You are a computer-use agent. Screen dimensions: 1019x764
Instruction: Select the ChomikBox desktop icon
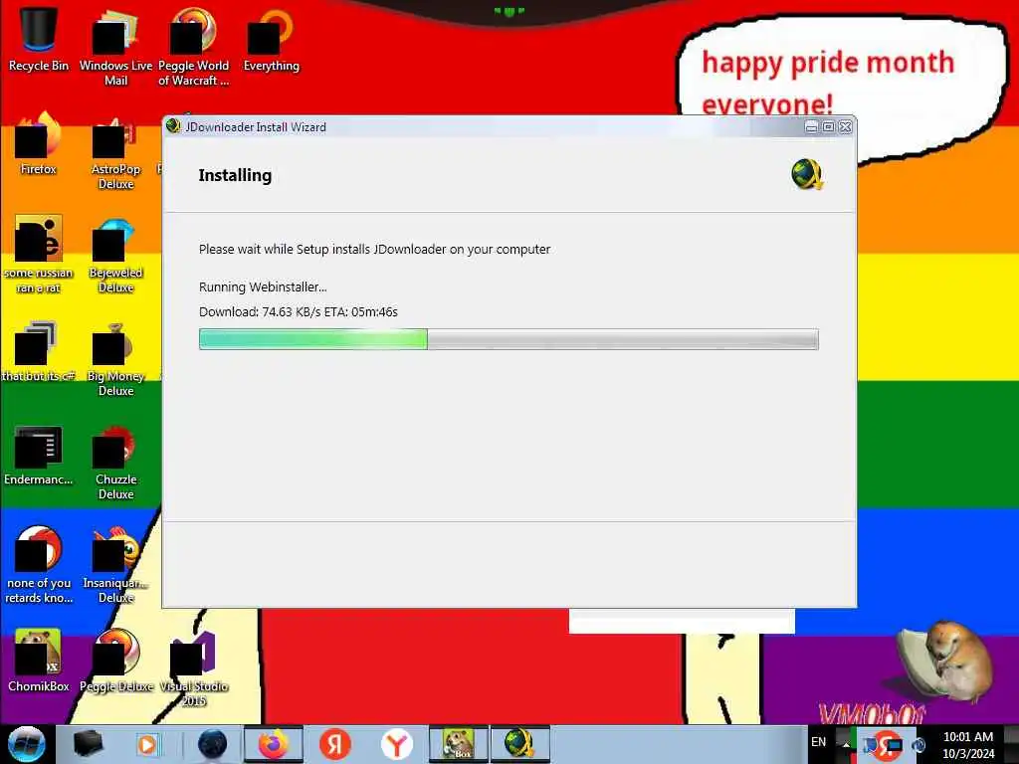point(39,661)
